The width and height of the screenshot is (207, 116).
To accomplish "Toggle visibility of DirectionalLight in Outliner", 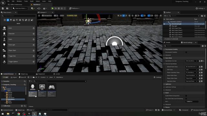I will pos(164,24).
